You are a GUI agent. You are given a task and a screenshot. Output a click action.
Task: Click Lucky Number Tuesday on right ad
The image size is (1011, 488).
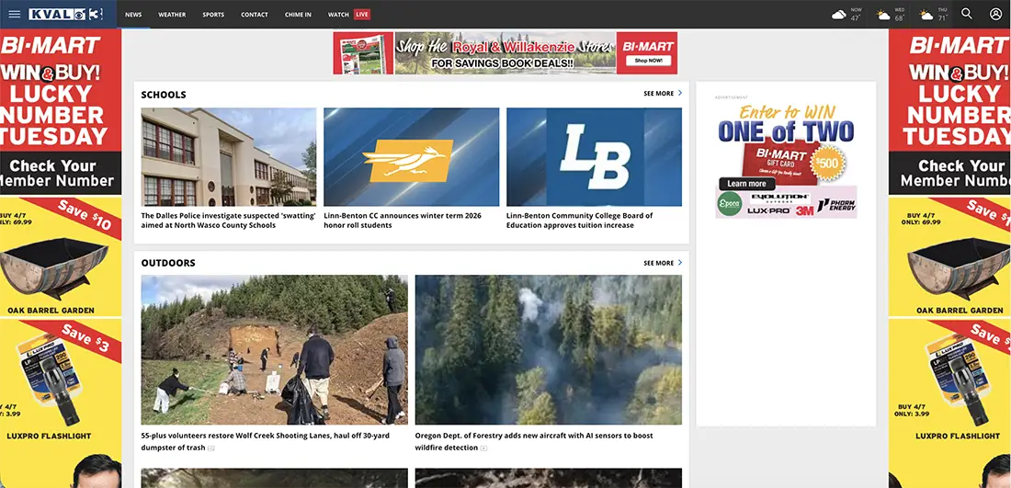[x=957, y=116]
